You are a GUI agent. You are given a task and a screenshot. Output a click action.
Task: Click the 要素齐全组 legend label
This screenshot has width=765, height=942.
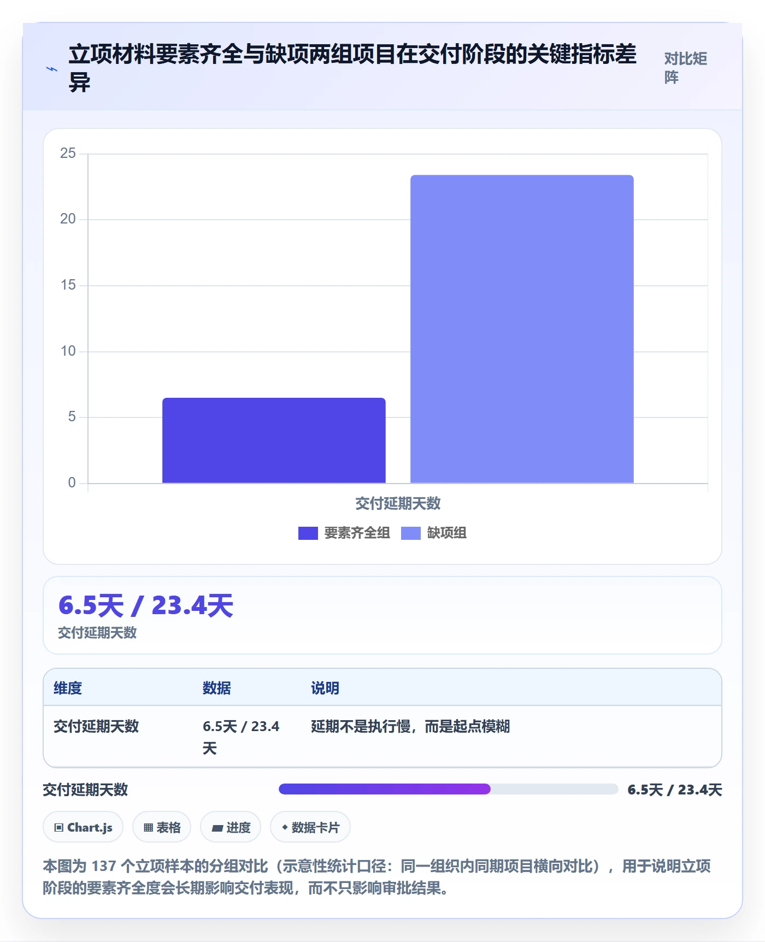357,533
